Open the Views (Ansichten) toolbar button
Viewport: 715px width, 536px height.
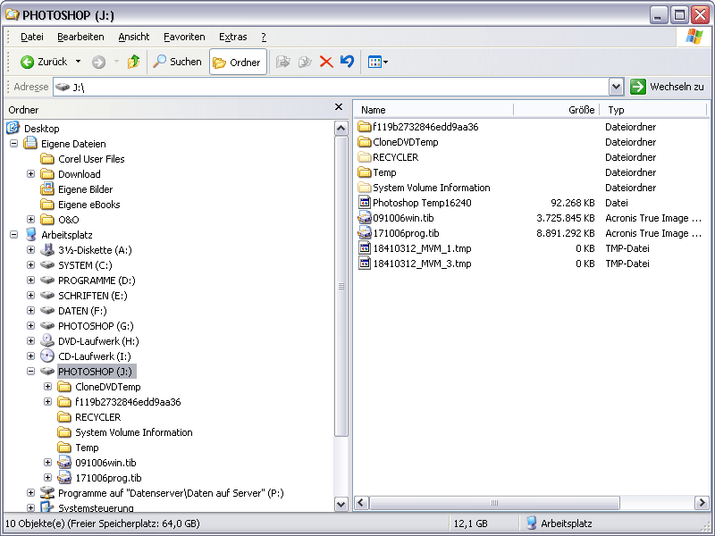377,62
